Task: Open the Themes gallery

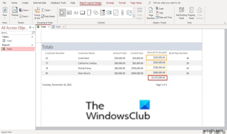Action: [x=15, y=13]
